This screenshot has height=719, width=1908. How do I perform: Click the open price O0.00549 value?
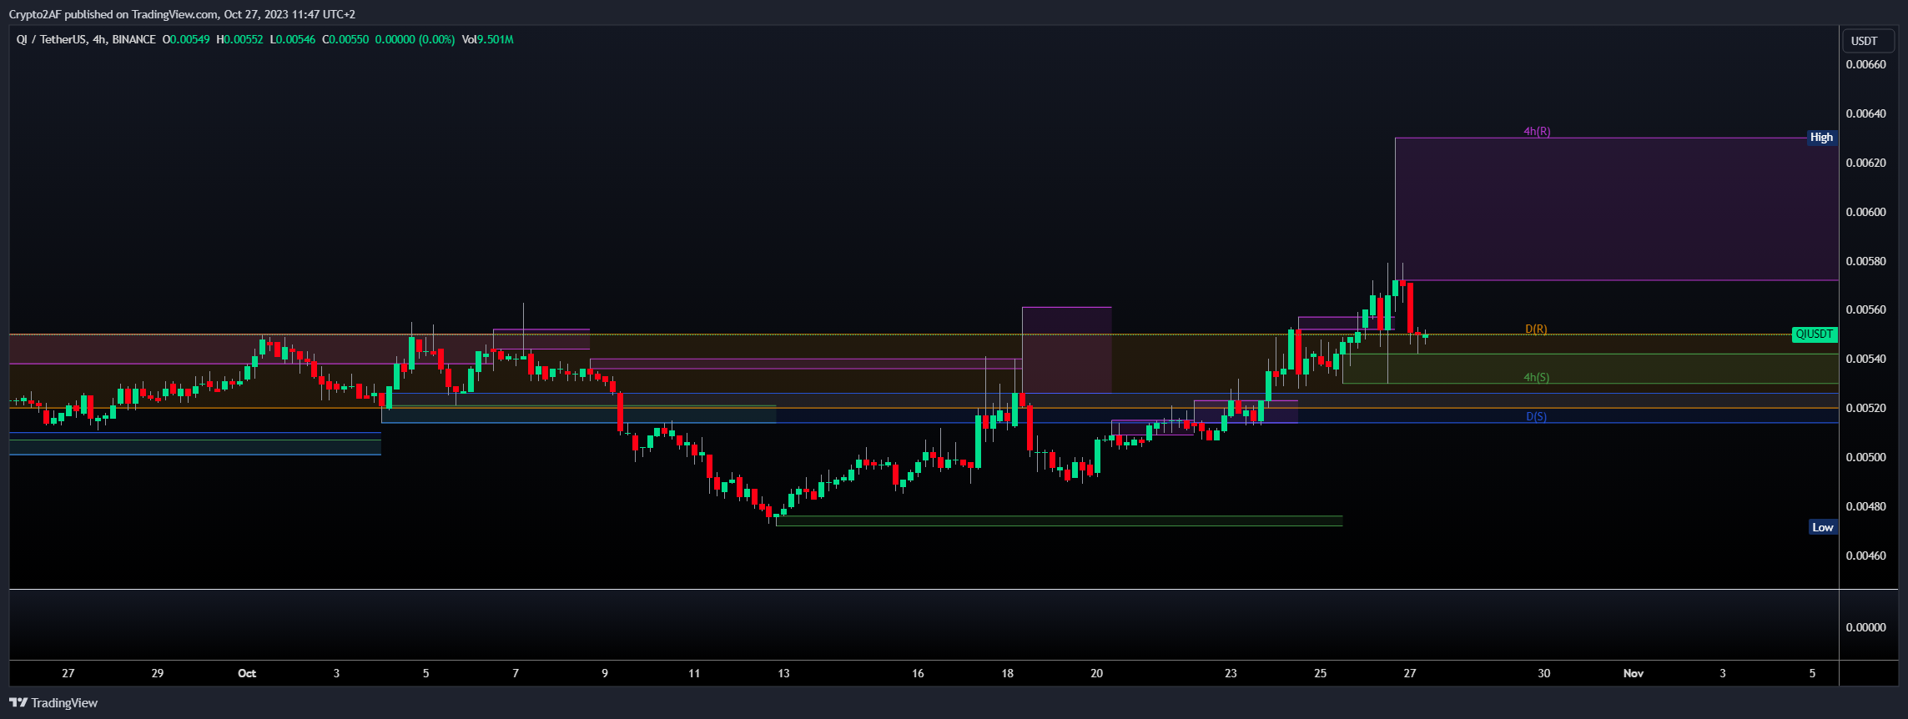coord(186,39)
